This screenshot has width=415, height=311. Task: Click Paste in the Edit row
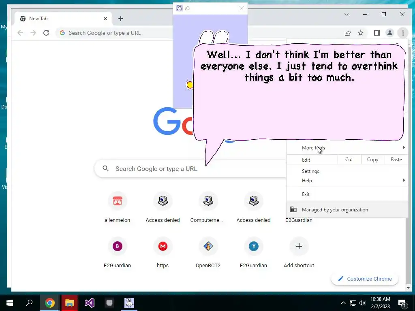click(396, 160)
